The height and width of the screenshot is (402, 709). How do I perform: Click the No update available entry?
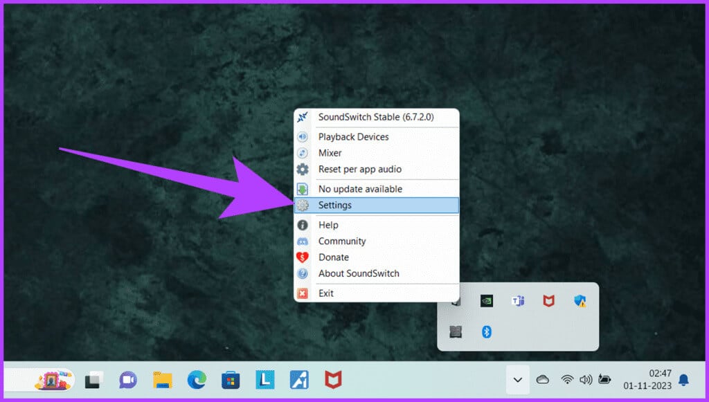point(376,189)
